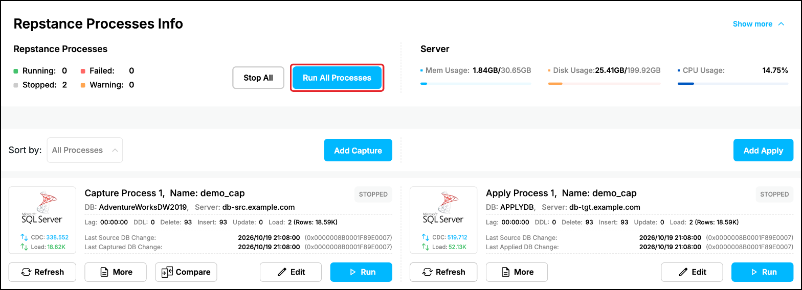The image size is (802, 290).
Task: Click STOPPED status badge on Apply Process
Action: coord(774,195)
